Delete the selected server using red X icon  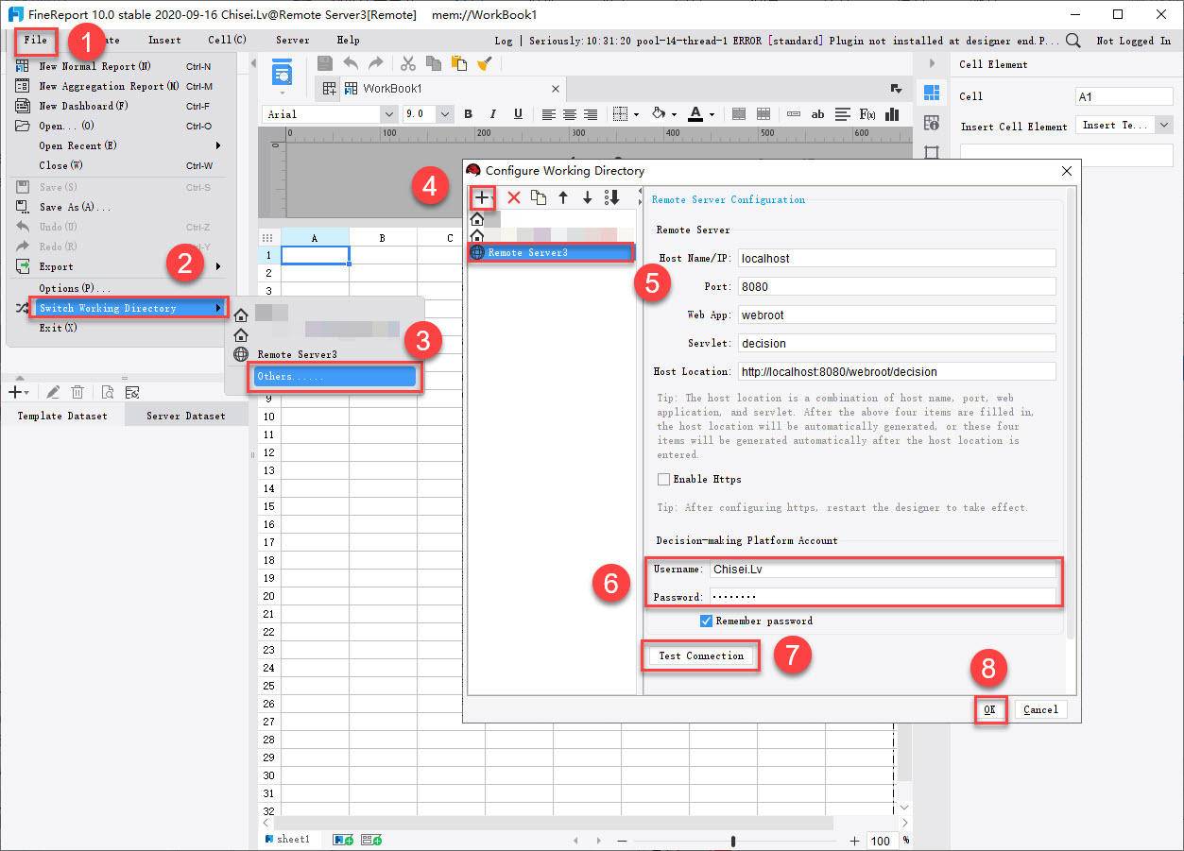pyautogui.click(x=513, y=197)
